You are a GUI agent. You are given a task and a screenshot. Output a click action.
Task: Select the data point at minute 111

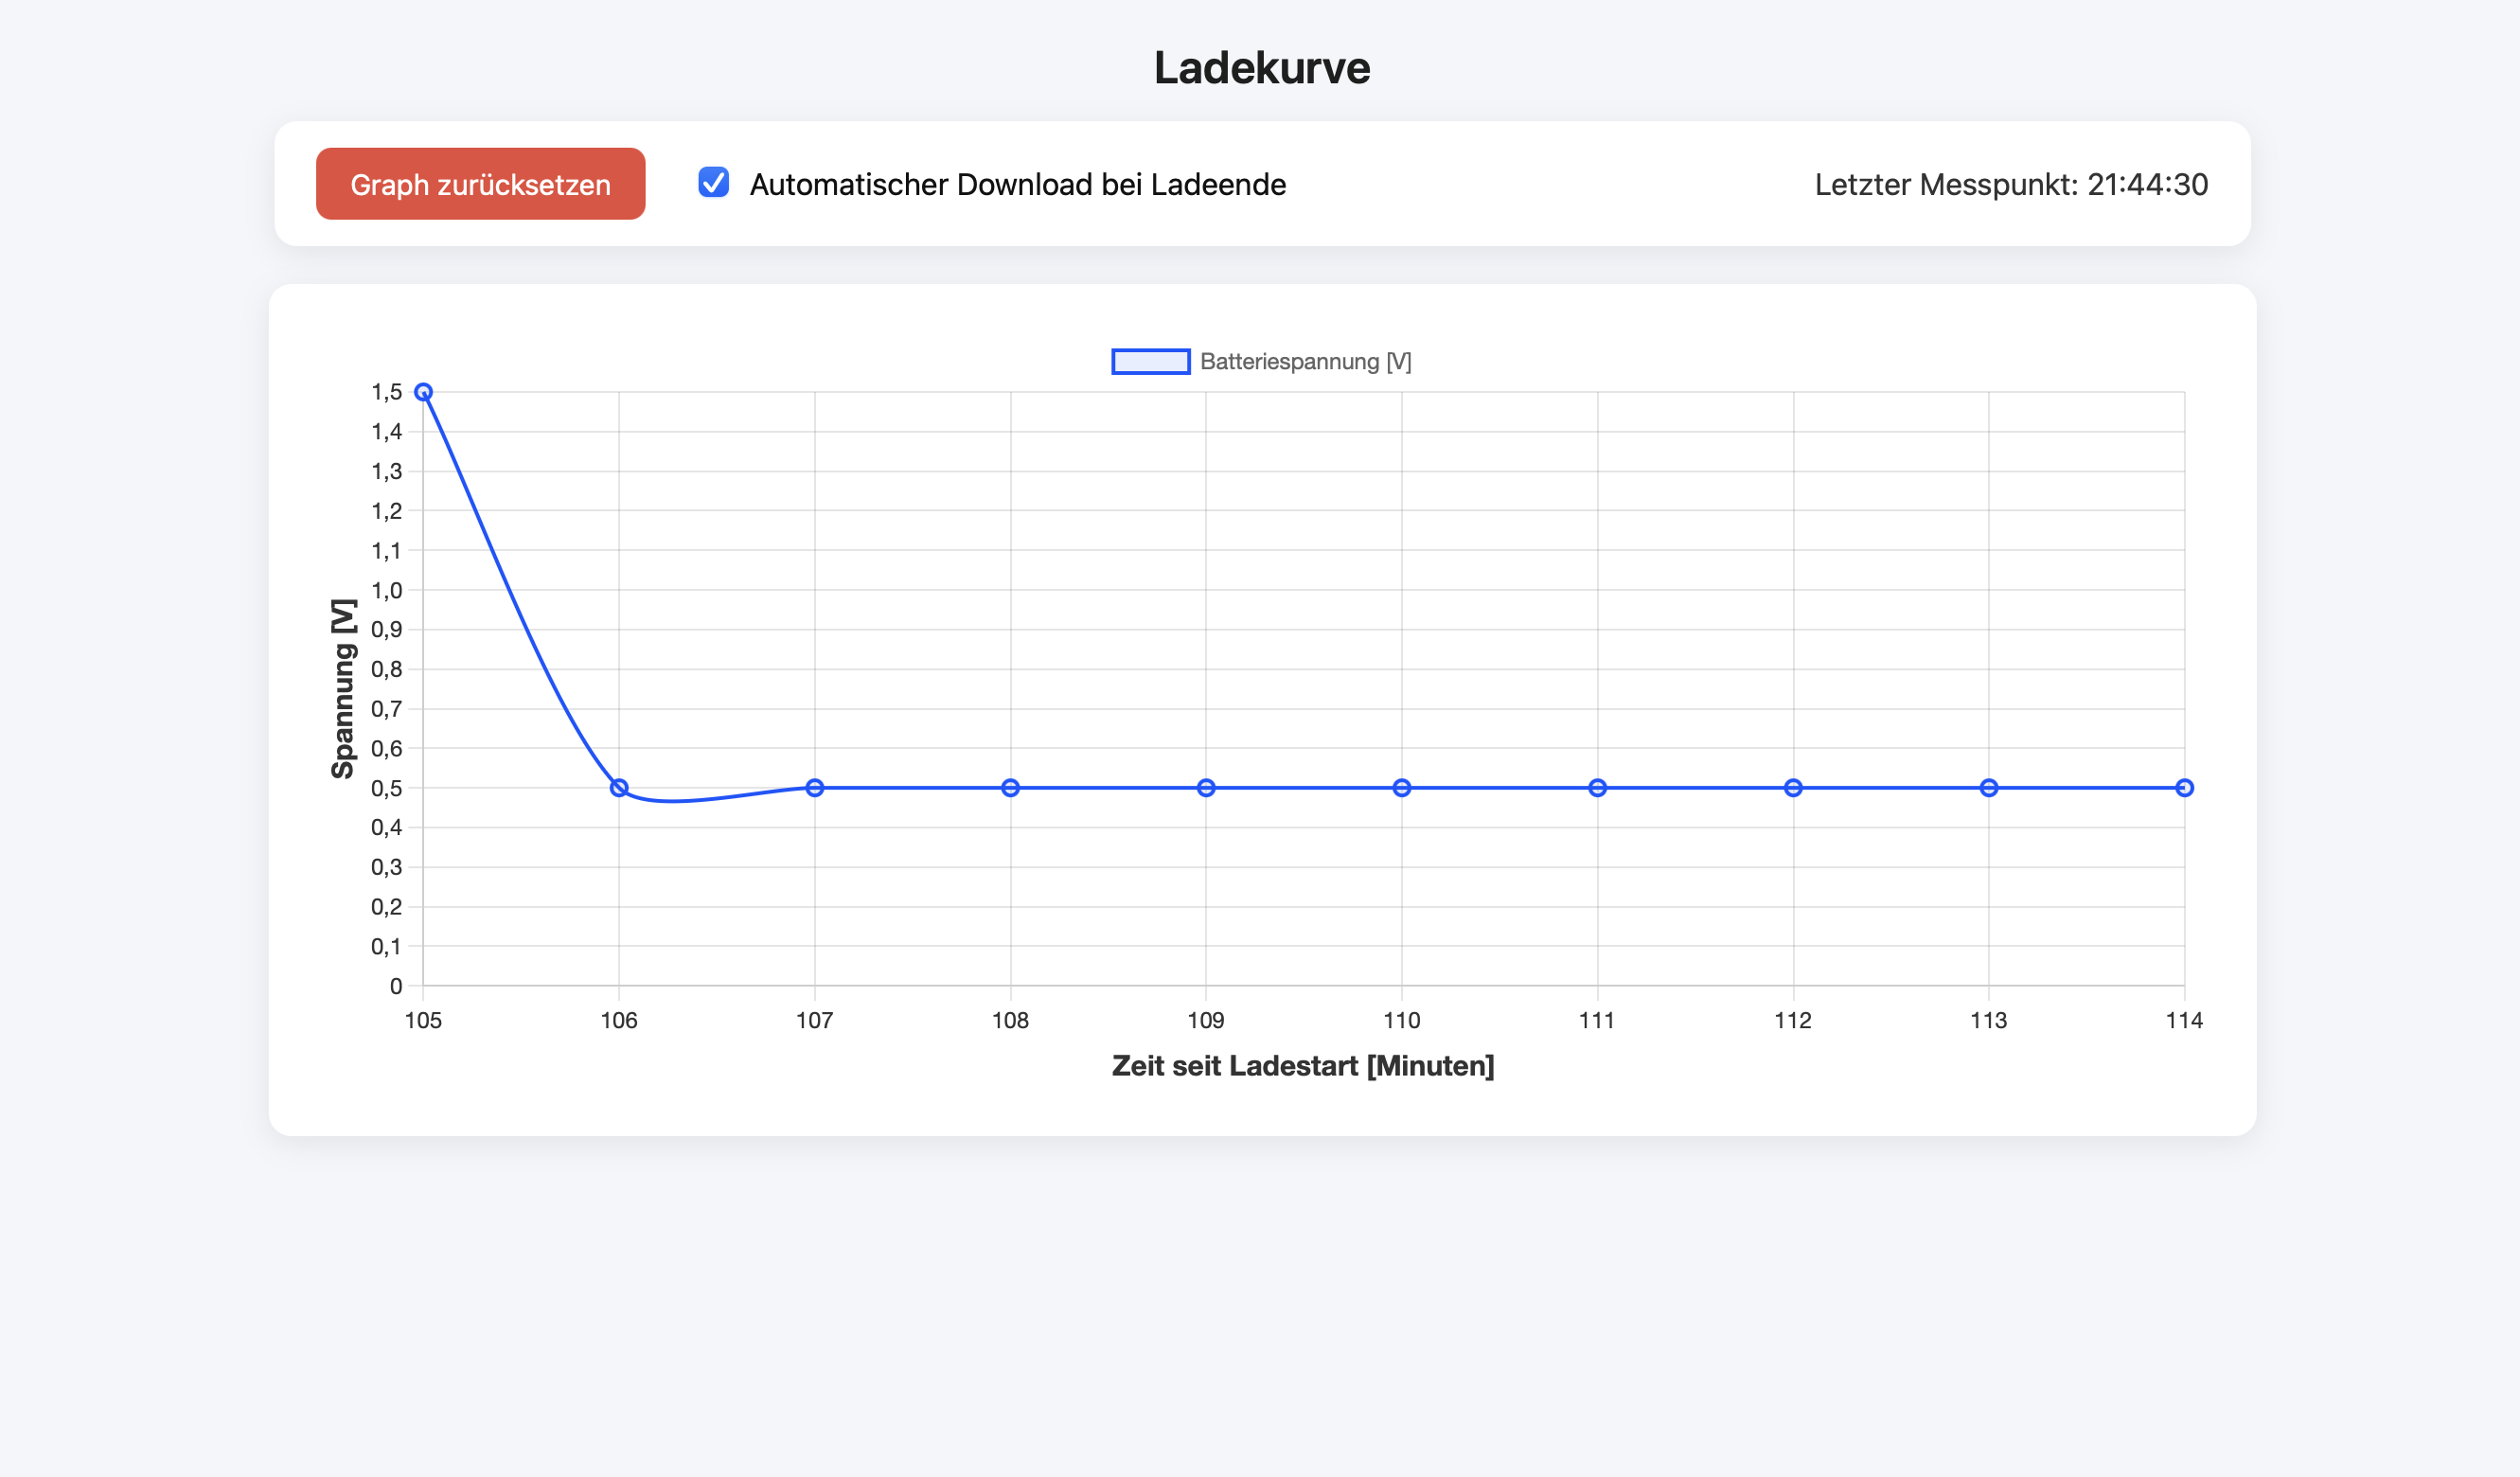[x=1597, y=788]
